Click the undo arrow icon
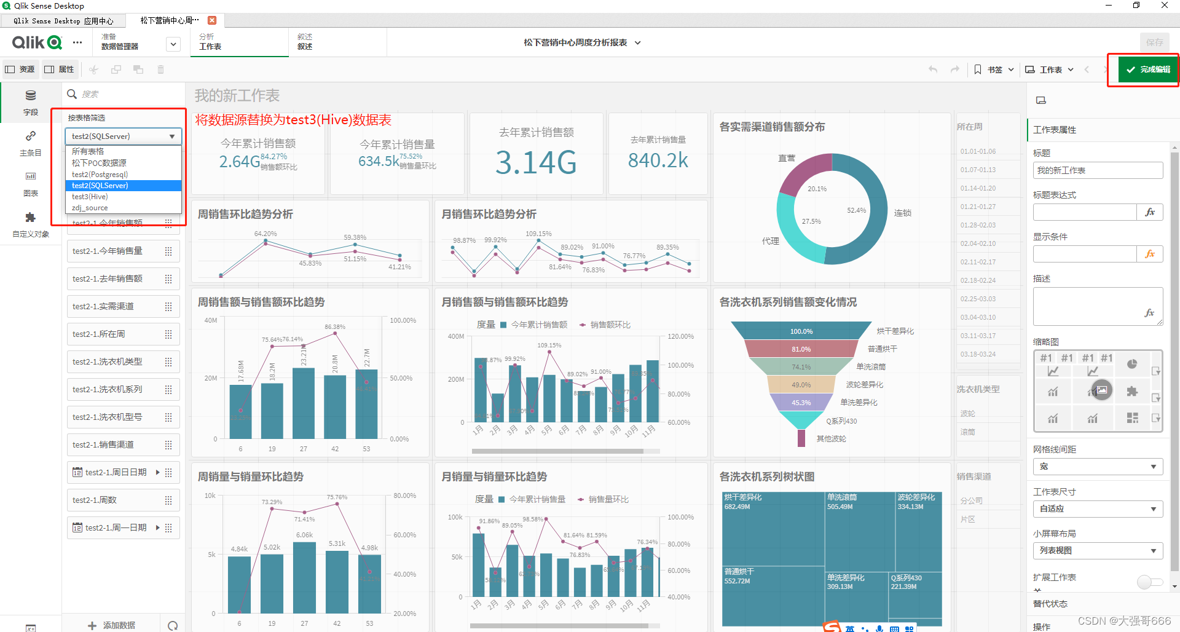The height and width of the screenshot is (632, 1180). point(932,69)
